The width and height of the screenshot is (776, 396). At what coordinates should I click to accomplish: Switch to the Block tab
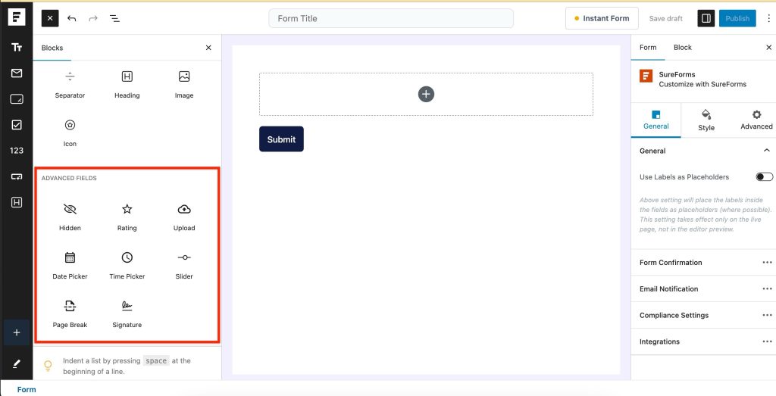click(683, 48)
